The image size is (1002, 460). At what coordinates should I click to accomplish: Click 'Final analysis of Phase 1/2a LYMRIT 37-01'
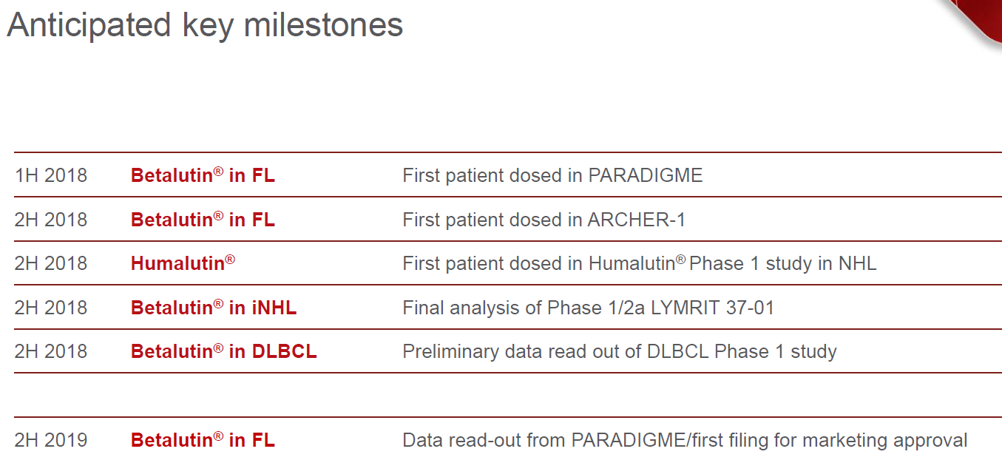pyautogui.click(x=588, y=308)
